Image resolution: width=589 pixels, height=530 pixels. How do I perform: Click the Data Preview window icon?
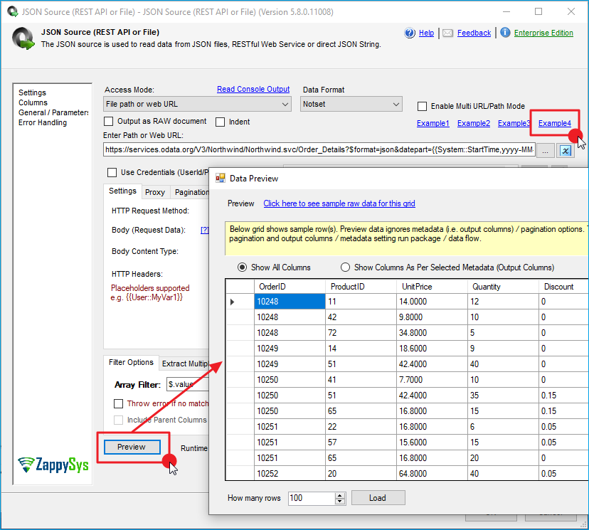point(221,179)
